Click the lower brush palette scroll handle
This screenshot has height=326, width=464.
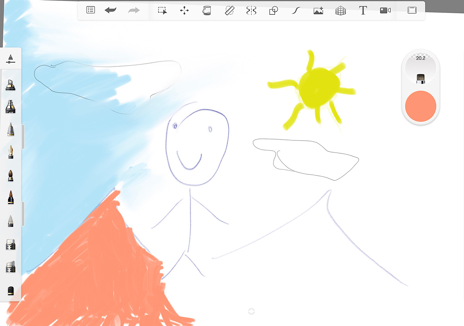23,213
